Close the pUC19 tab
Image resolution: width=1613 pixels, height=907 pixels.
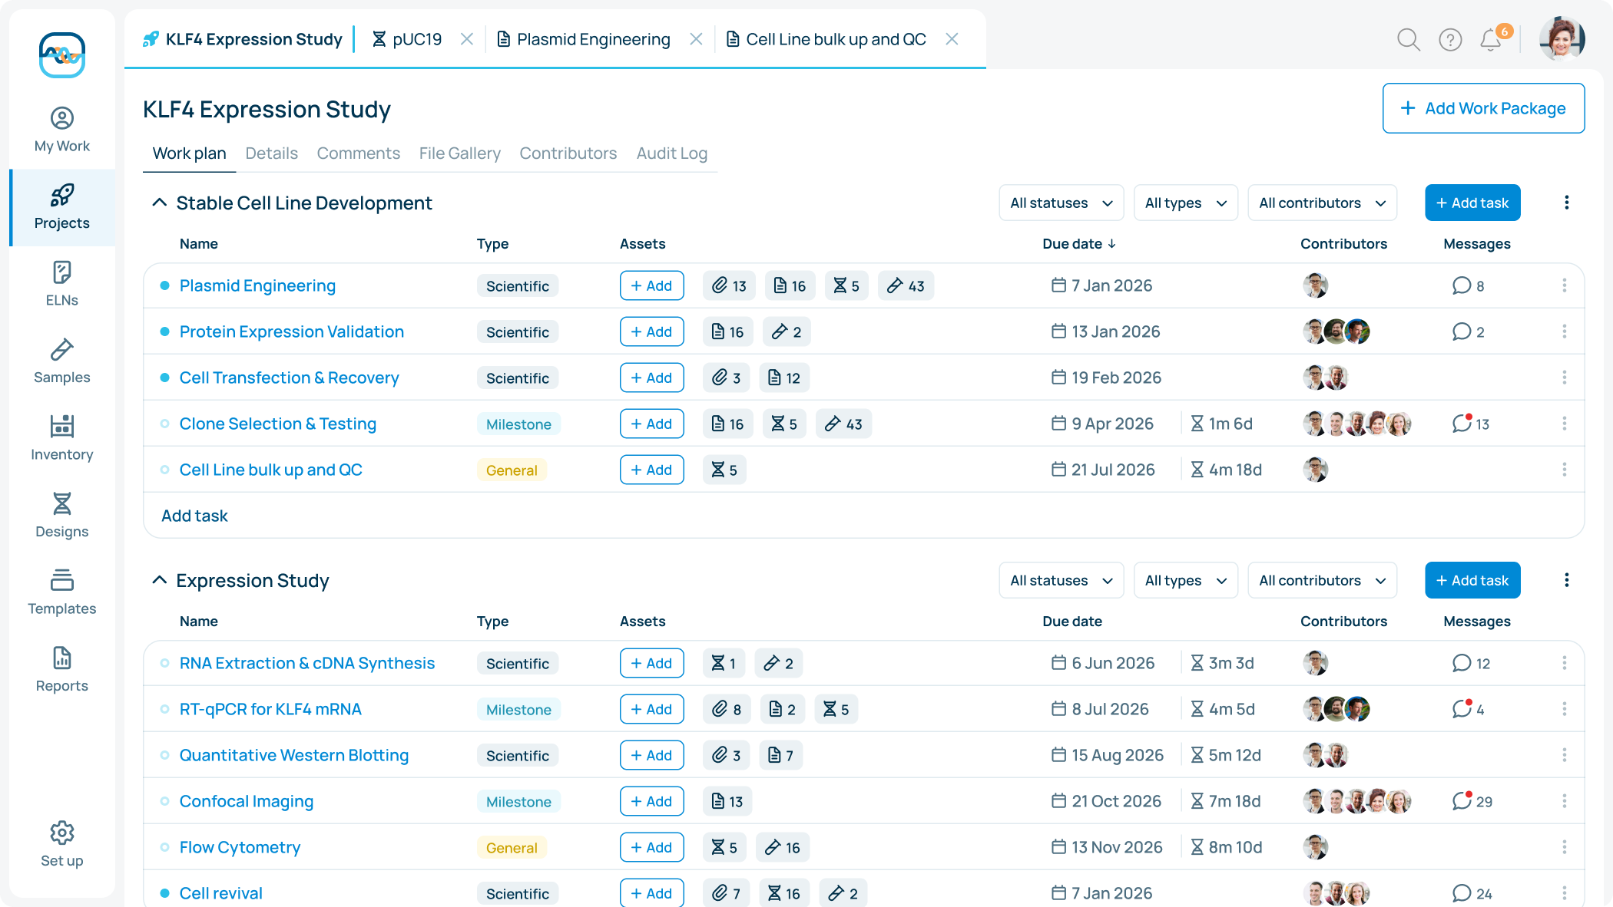467,38
